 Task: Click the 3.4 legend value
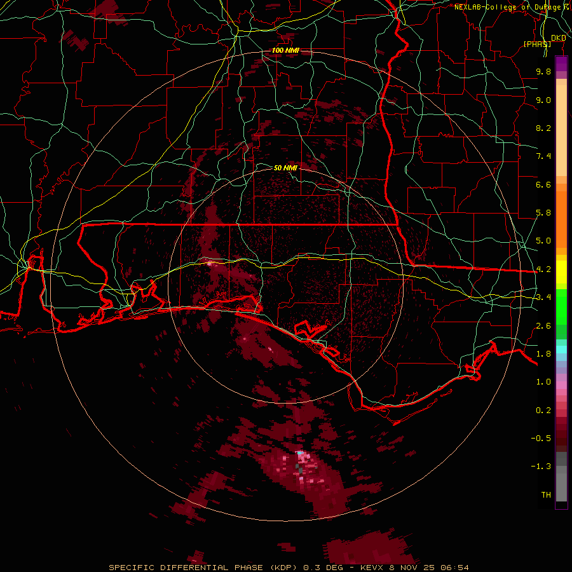click(543, 297)
